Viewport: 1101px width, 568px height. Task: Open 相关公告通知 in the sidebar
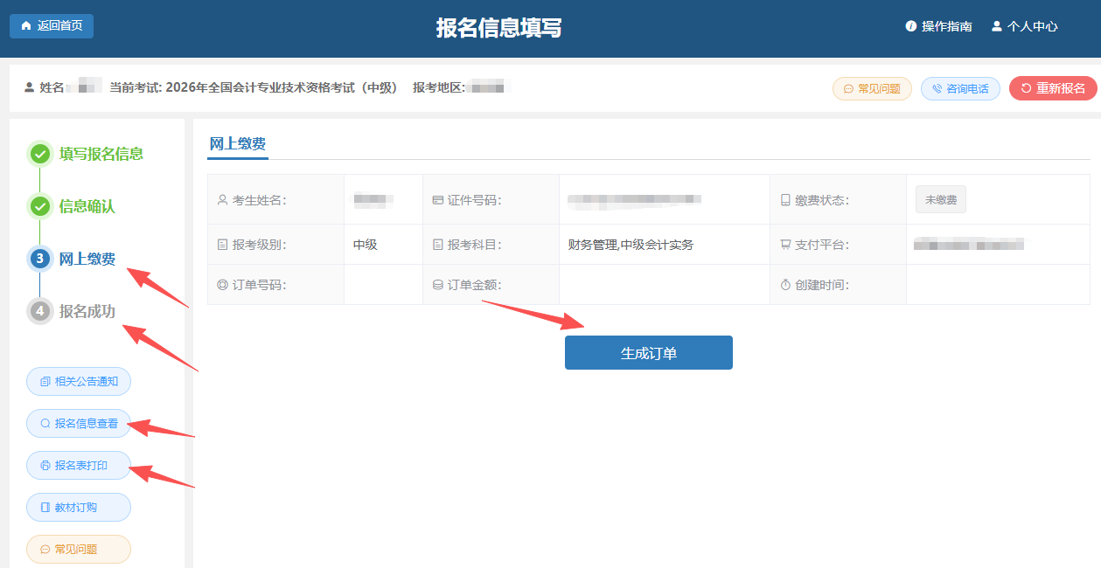(79, 381)
